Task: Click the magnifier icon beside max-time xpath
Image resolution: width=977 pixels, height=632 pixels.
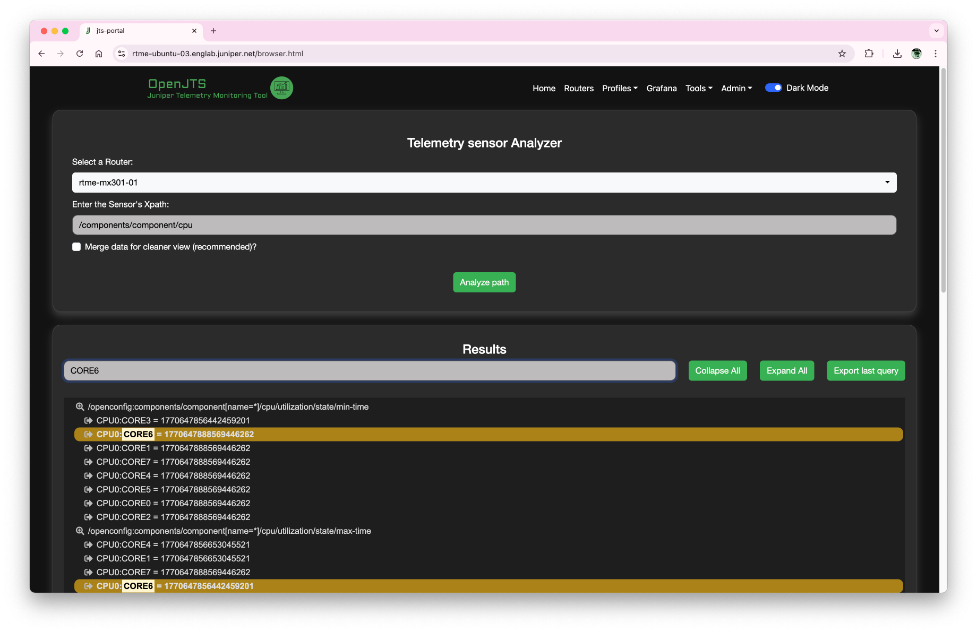Action: tap(80, 531)
